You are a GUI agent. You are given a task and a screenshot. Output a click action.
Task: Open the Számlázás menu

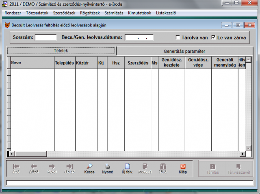(114, 13)
